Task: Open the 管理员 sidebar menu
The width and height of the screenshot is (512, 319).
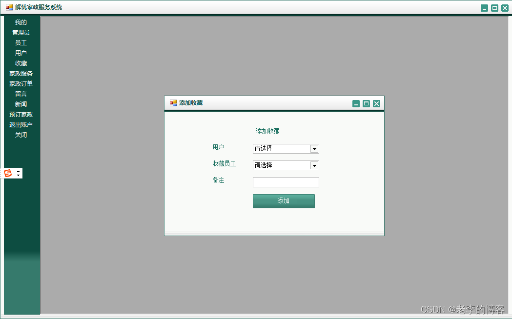Action: click(x=21, y=33)
